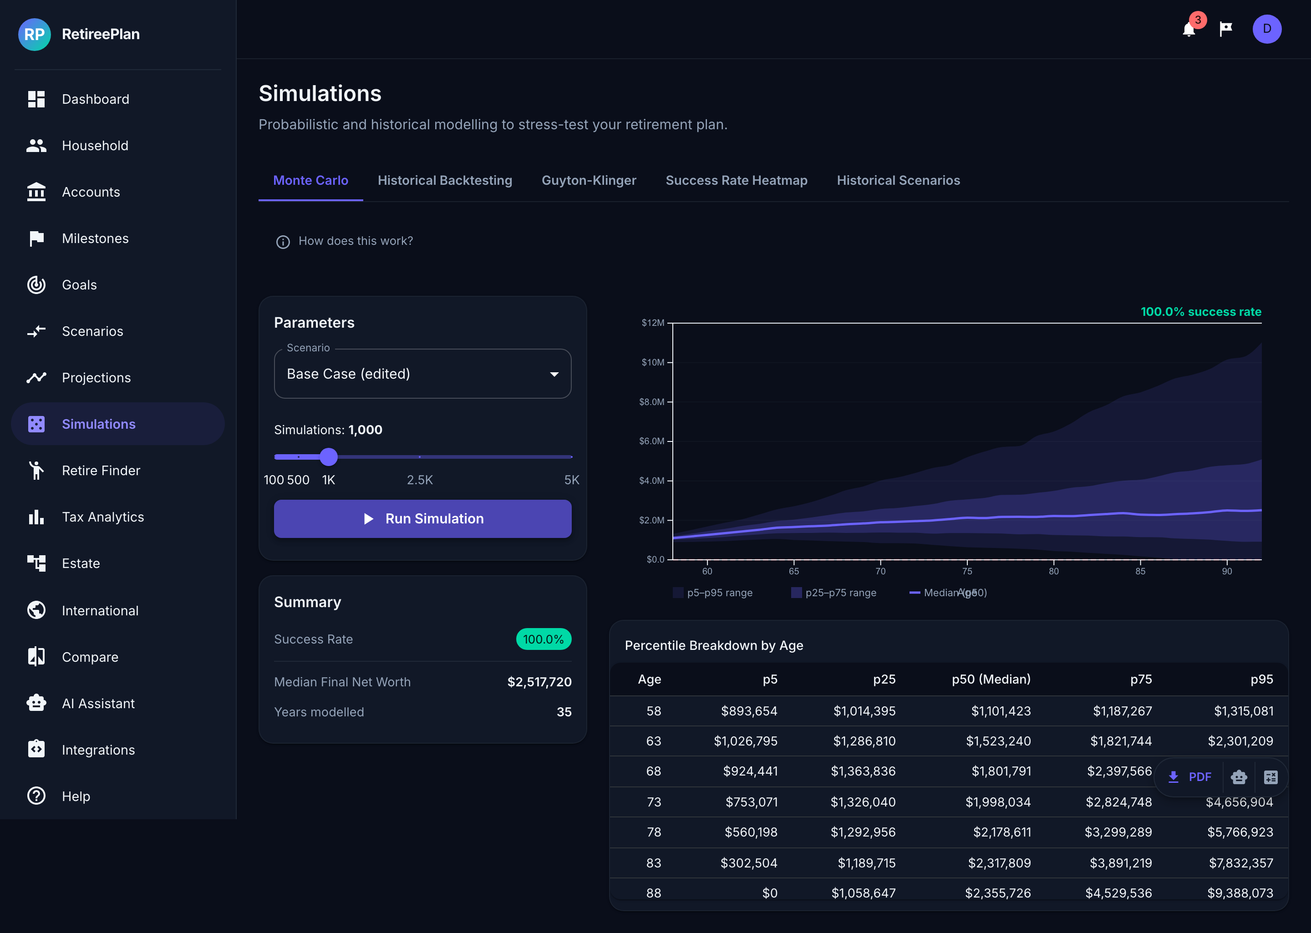Click the AI robot icon beside PDF
Image resolution: width=1311 pixels, height=933 pixels.
pyautogui.click(x=1239, y=777)
